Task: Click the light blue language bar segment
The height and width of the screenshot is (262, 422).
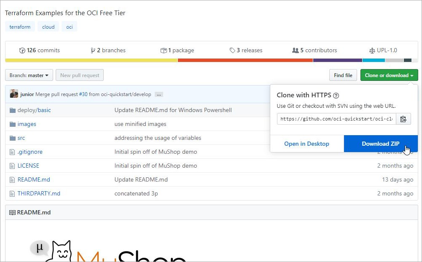Action: [x=374, y=60]
